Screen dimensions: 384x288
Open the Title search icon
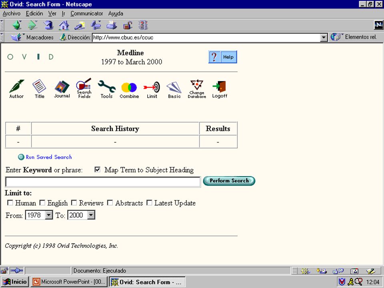pyautogui.click(x=39, y=89)
